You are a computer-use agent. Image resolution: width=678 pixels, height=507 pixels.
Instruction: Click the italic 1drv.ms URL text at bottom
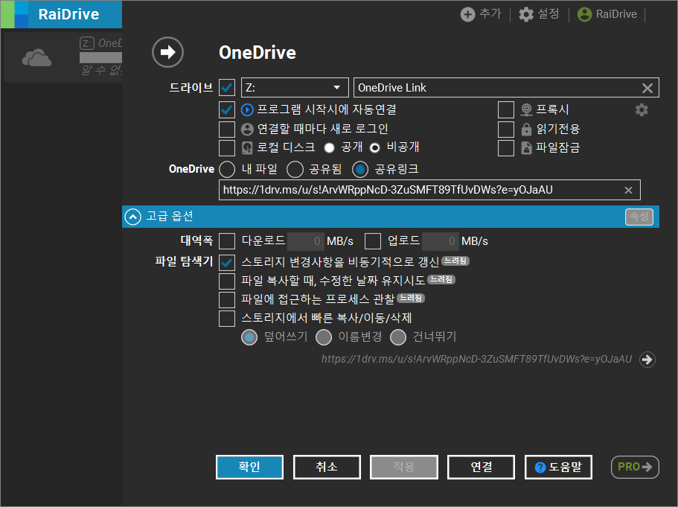(476, 359)
